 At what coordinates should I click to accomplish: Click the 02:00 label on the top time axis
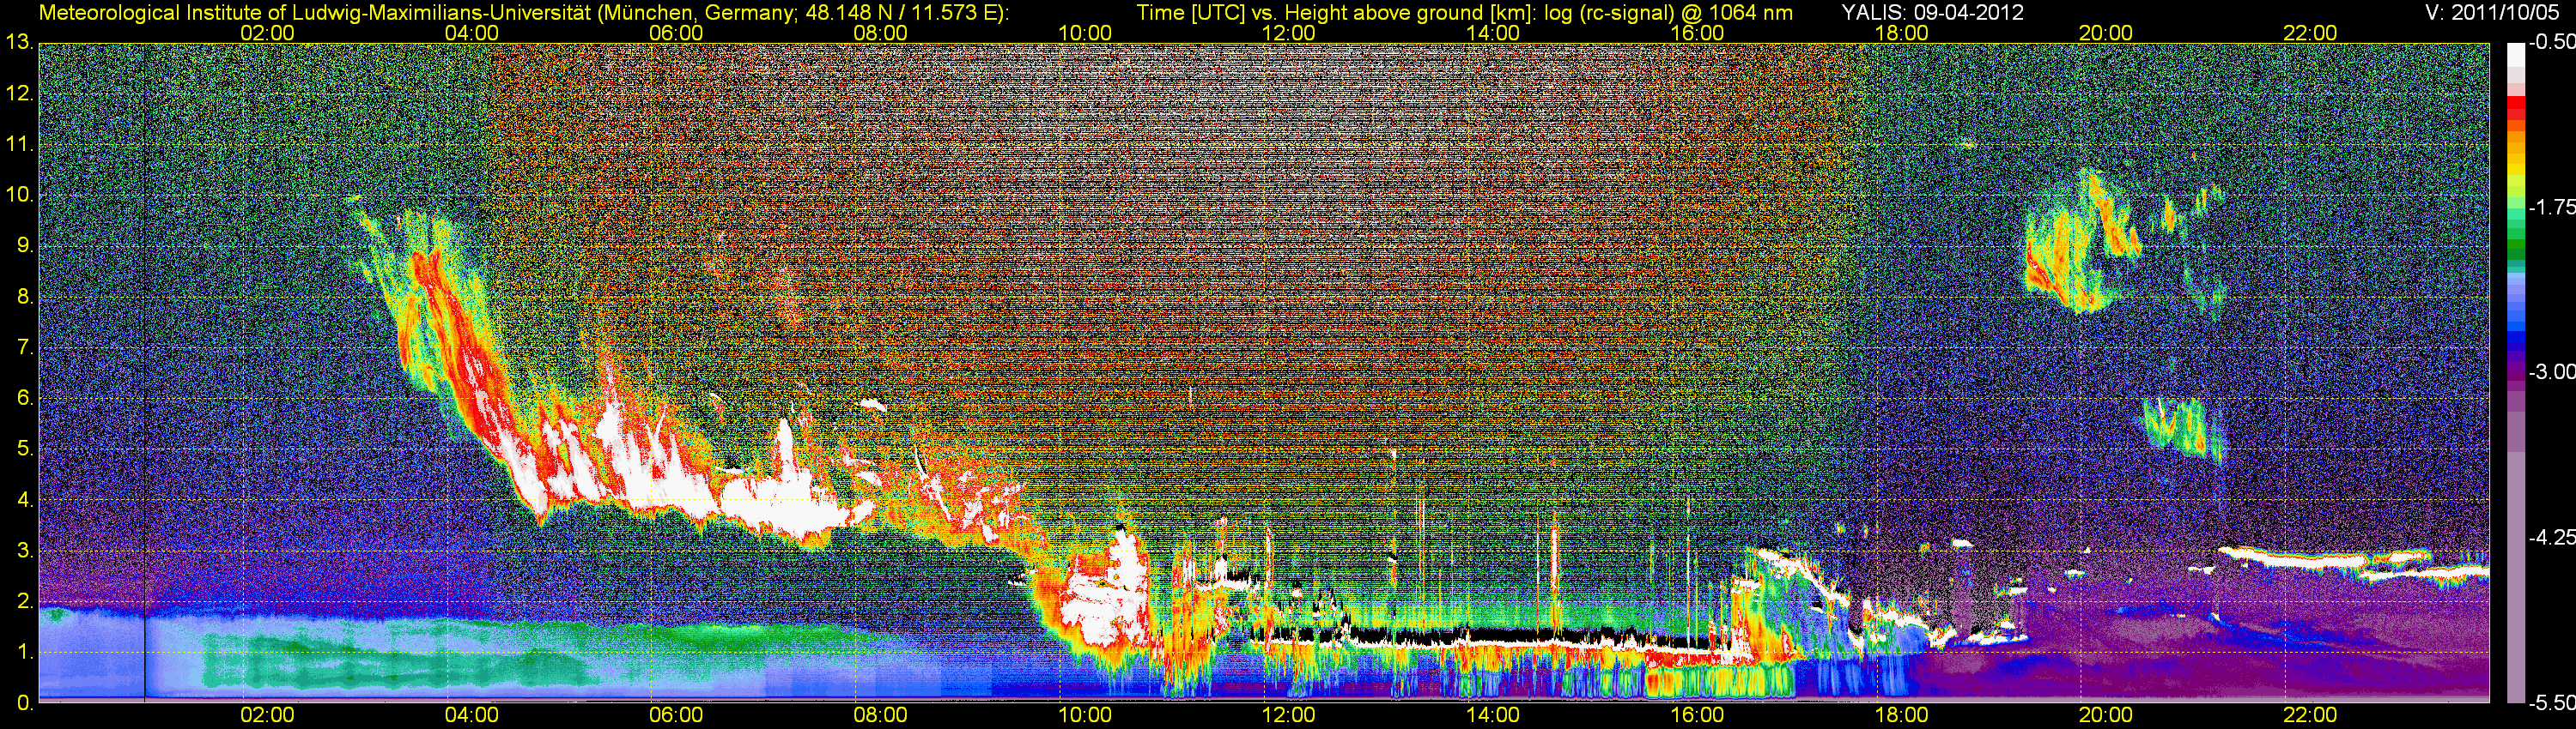(x=267, y=33)
